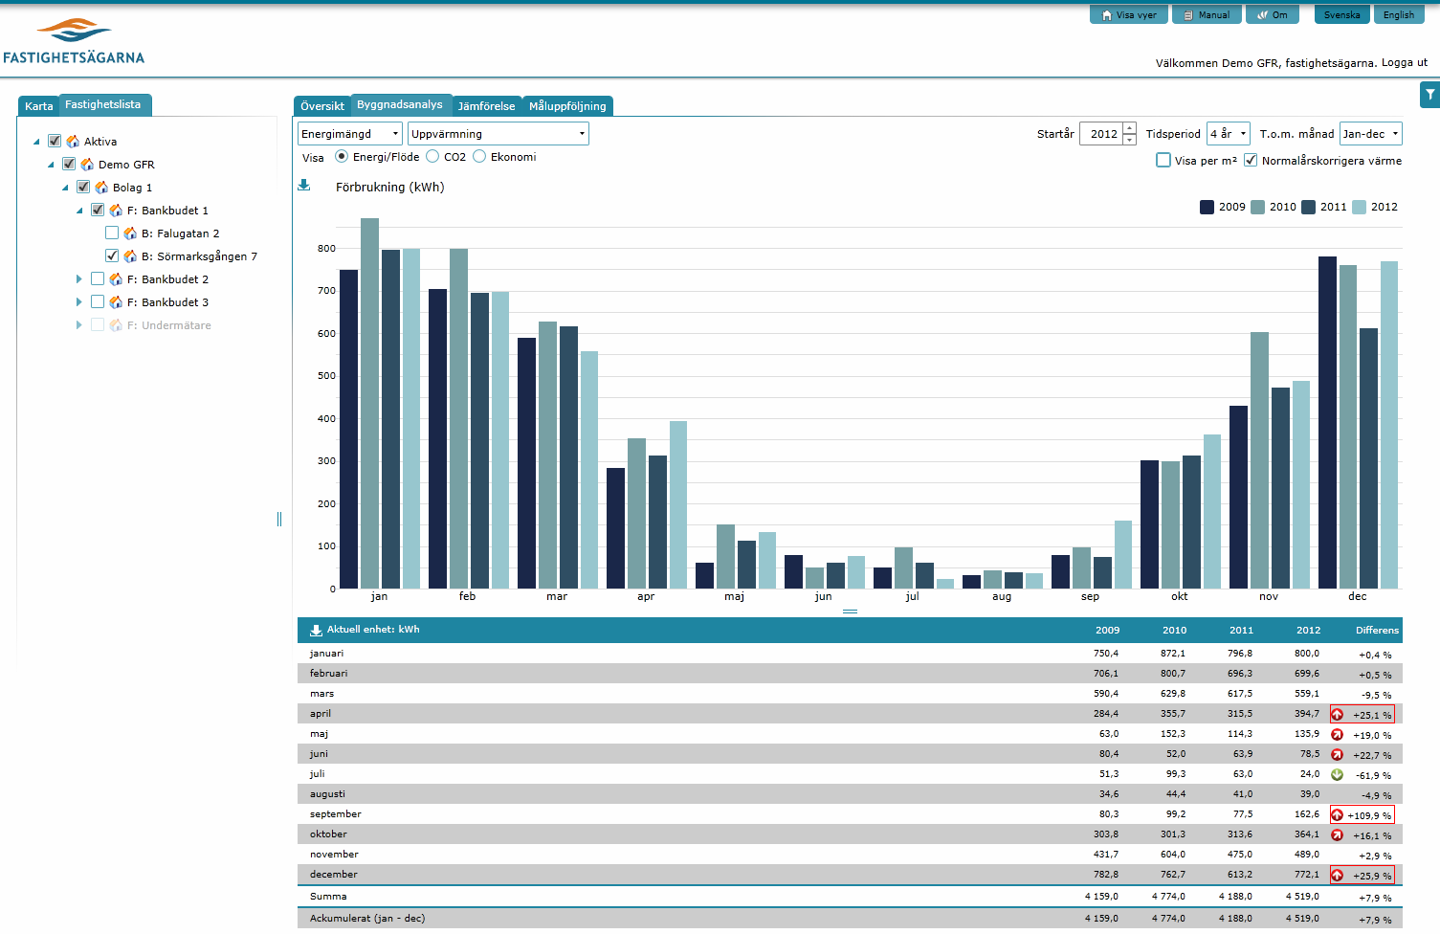Open the filter panel funnel icon
The image size is (1440, 934).
1429,94
